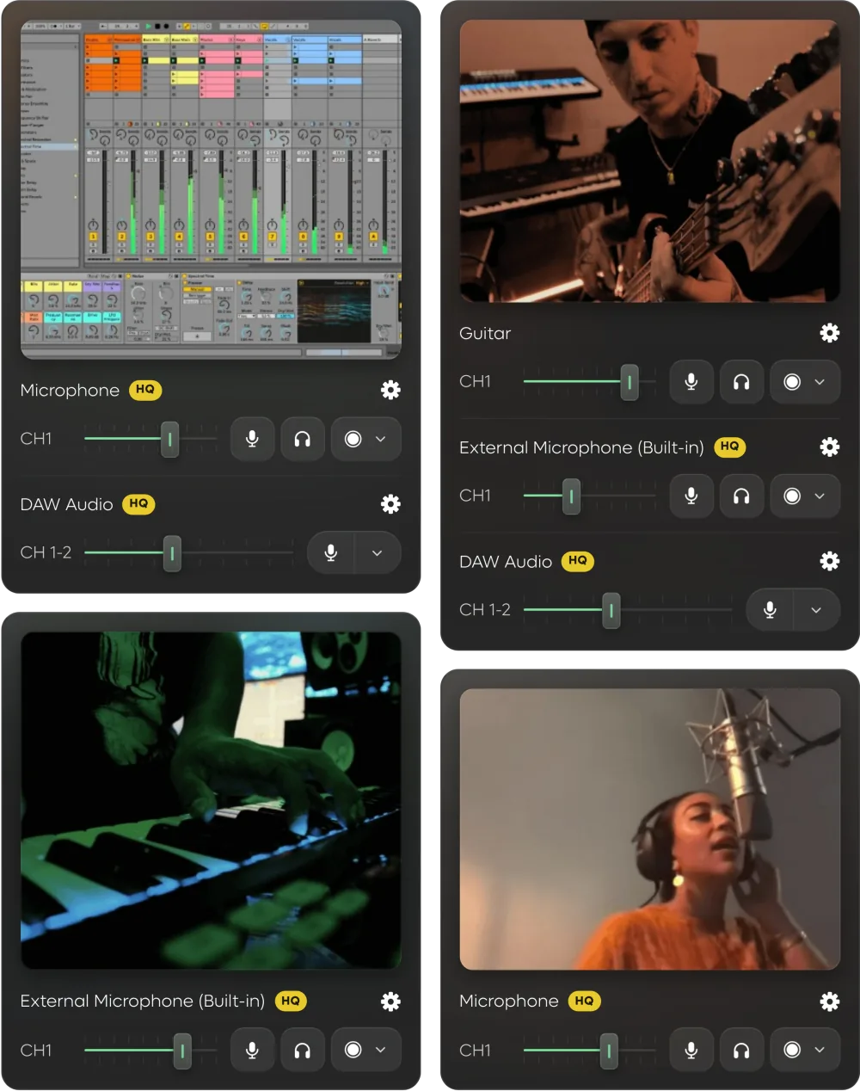Click "DAW Audio" label in guitarist card

506,561
